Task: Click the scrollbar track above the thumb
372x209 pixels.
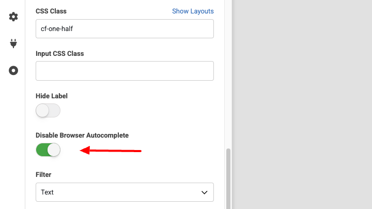Action: [x=228, y=78]
